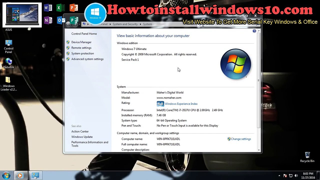Image resolution: width=320 pixels, height=180 pixels.
Task: Go back using the Back arrow button
Action: tap(68, 24)
